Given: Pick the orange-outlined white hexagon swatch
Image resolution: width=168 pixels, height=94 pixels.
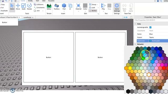Looking at the screenshot, I should [x=149, y=75].
